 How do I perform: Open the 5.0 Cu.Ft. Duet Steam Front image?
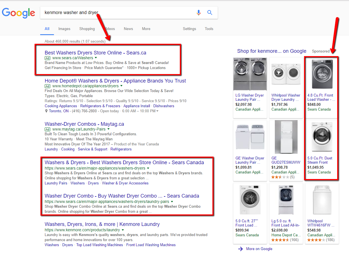tap(322, 137)
